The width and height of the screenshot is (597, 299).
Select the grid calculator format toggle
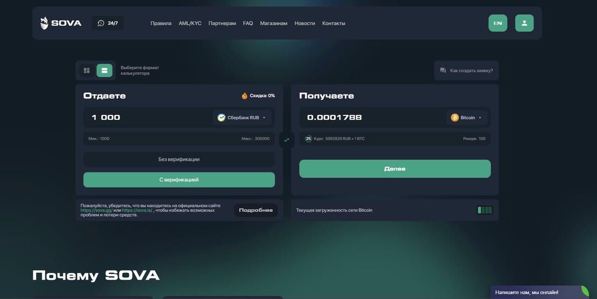click(87, 70)
